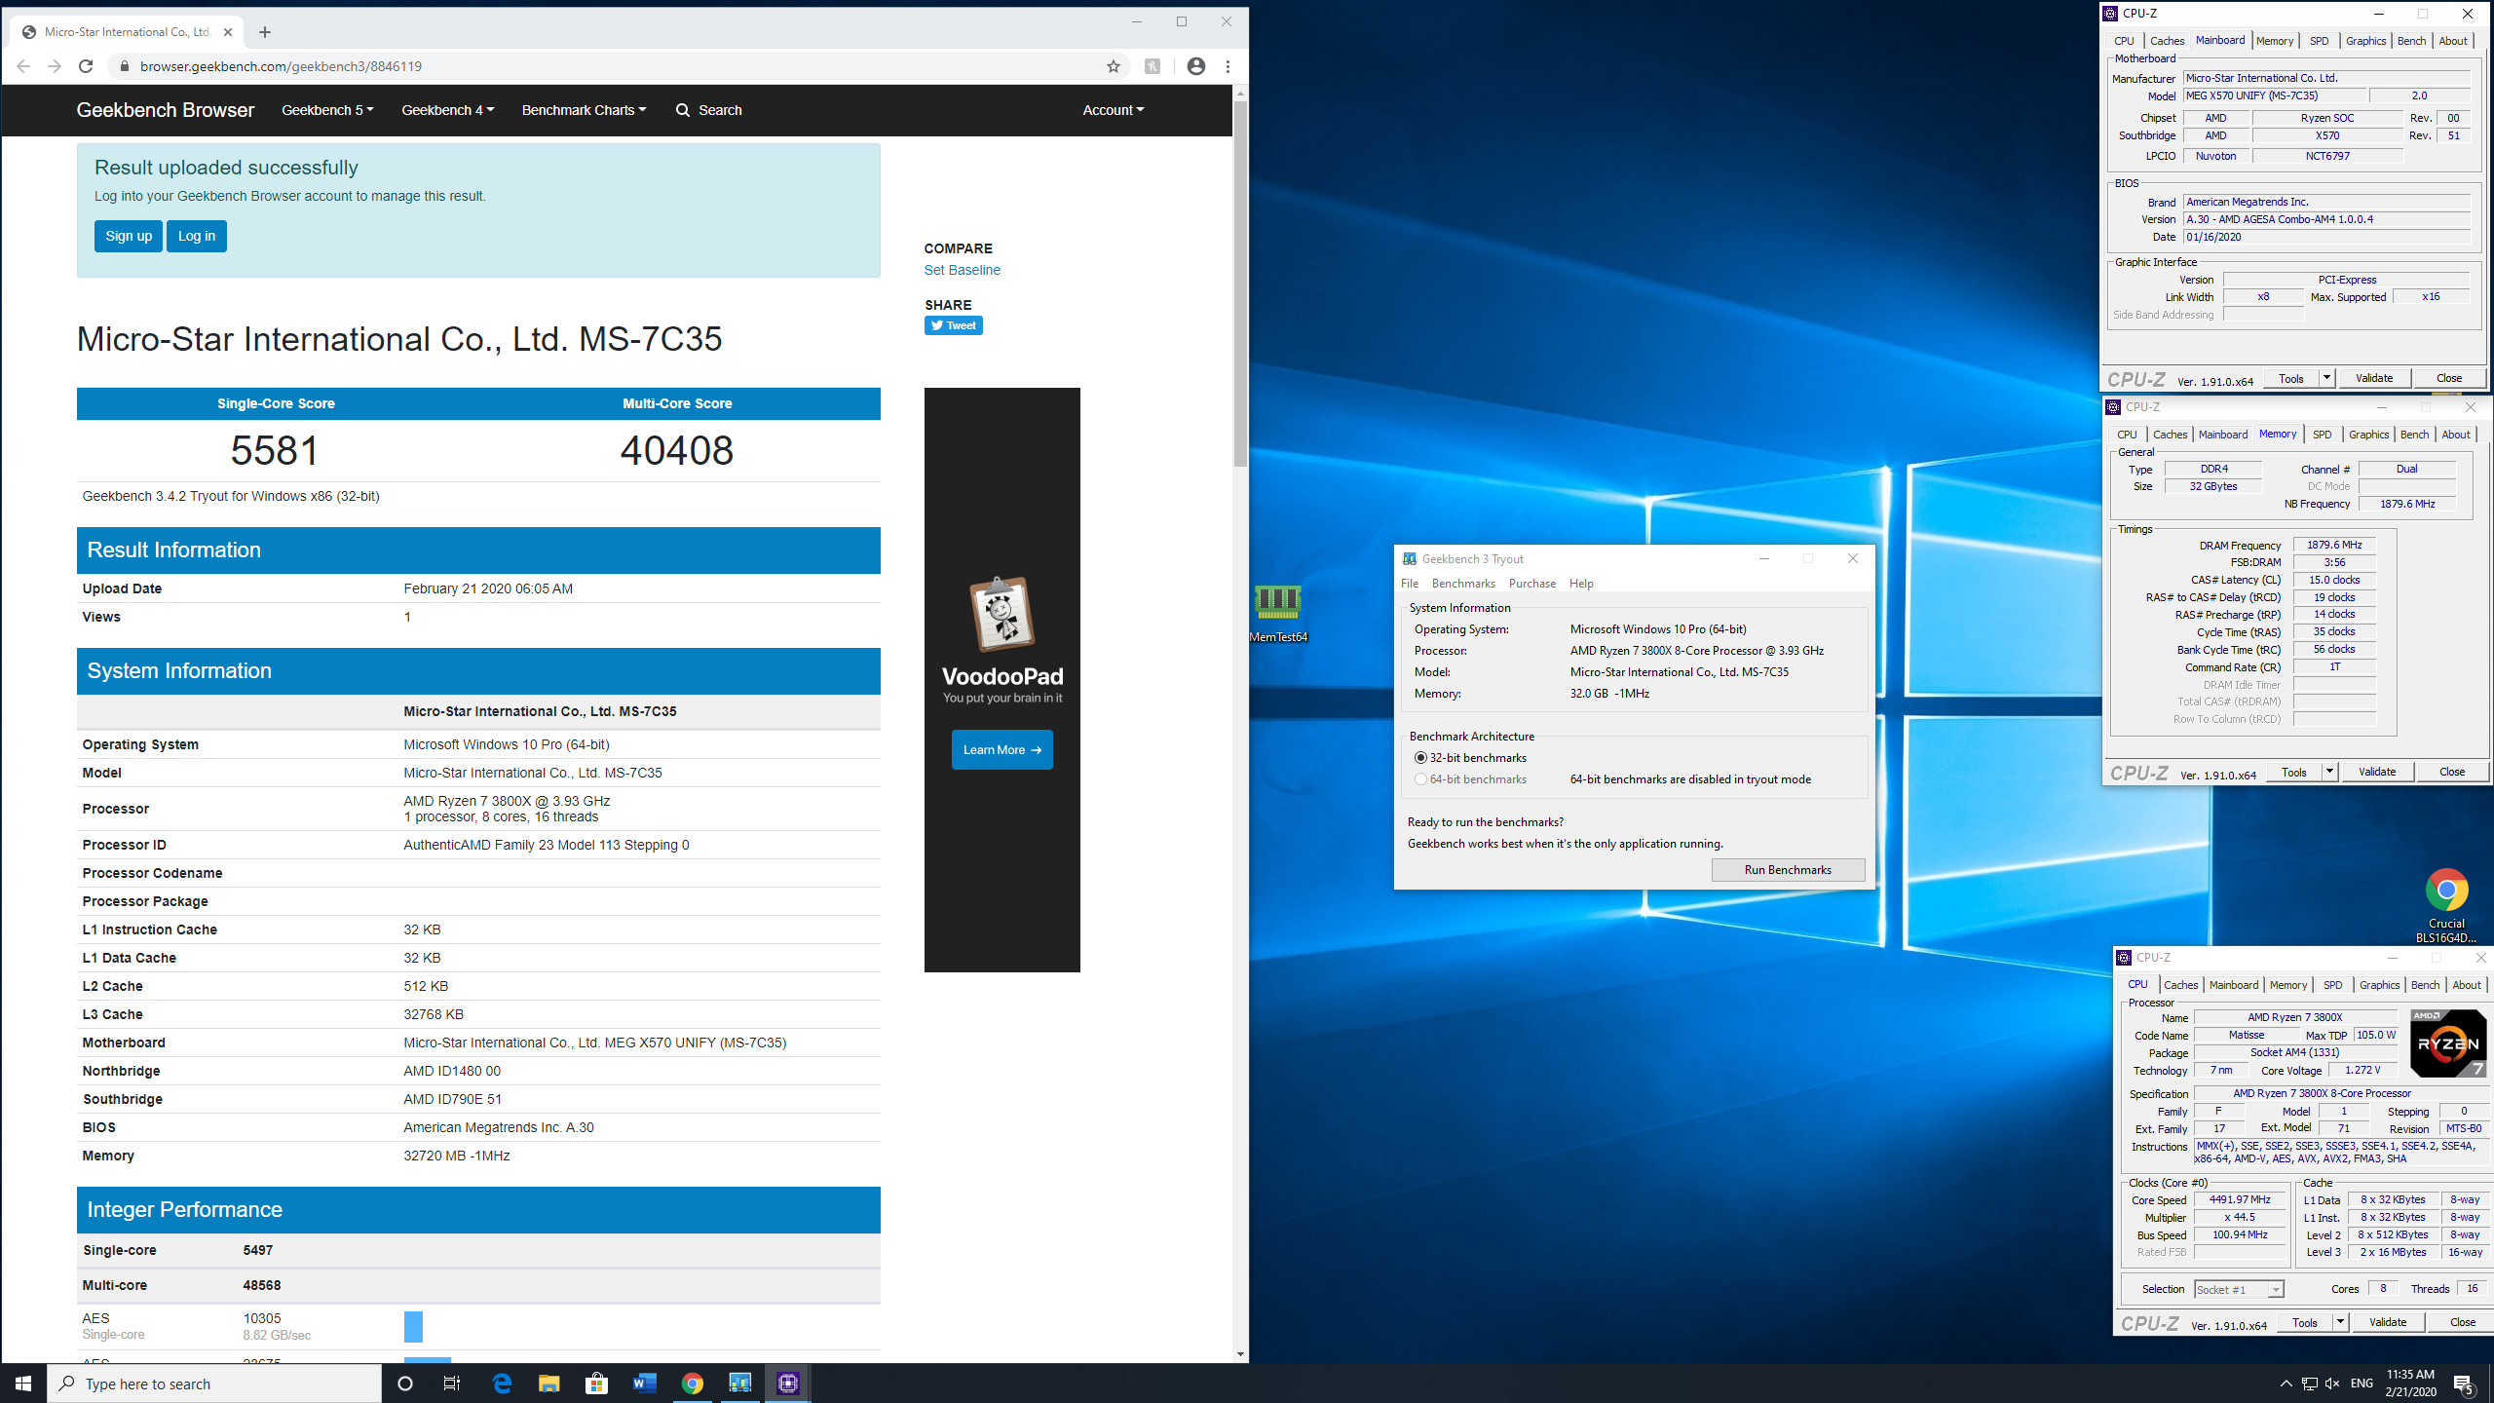This screenshot has height=1403, width=2494.
Task: Click the ENG language indicator
Action: tap(2362, 1384)
